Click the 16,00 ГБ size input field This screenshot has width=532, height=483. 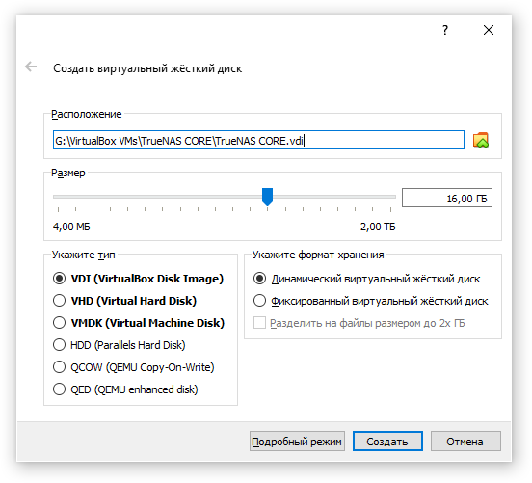[x=447, y=198]
